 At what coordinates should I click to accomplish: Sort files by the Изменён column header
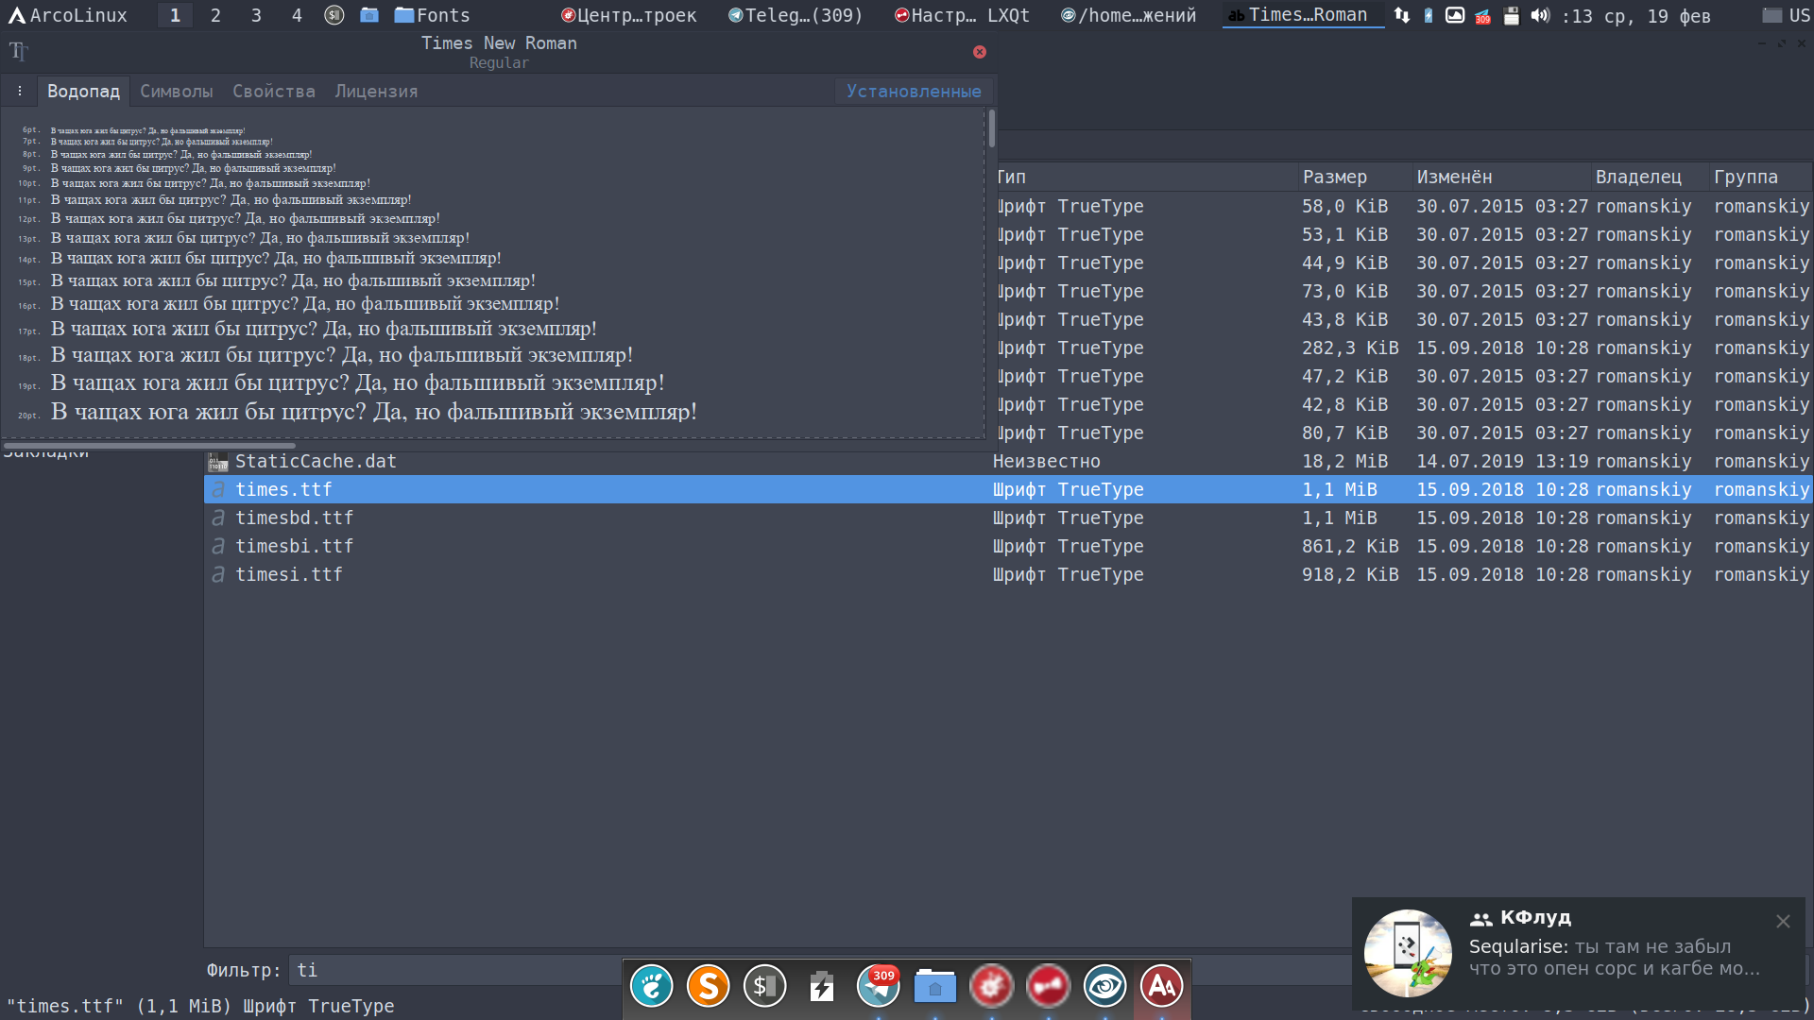tap(1500, 177)
